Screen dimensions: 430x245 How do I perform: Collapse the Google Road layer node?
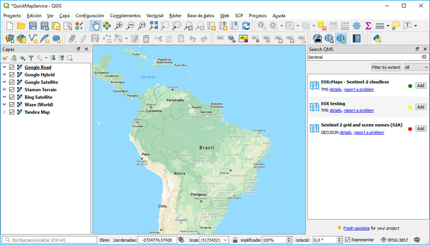[x=4, y=67]
